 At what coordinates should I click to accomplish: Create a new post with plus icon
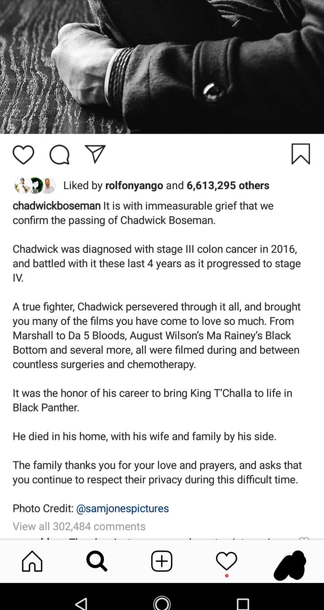pos(162,561)
